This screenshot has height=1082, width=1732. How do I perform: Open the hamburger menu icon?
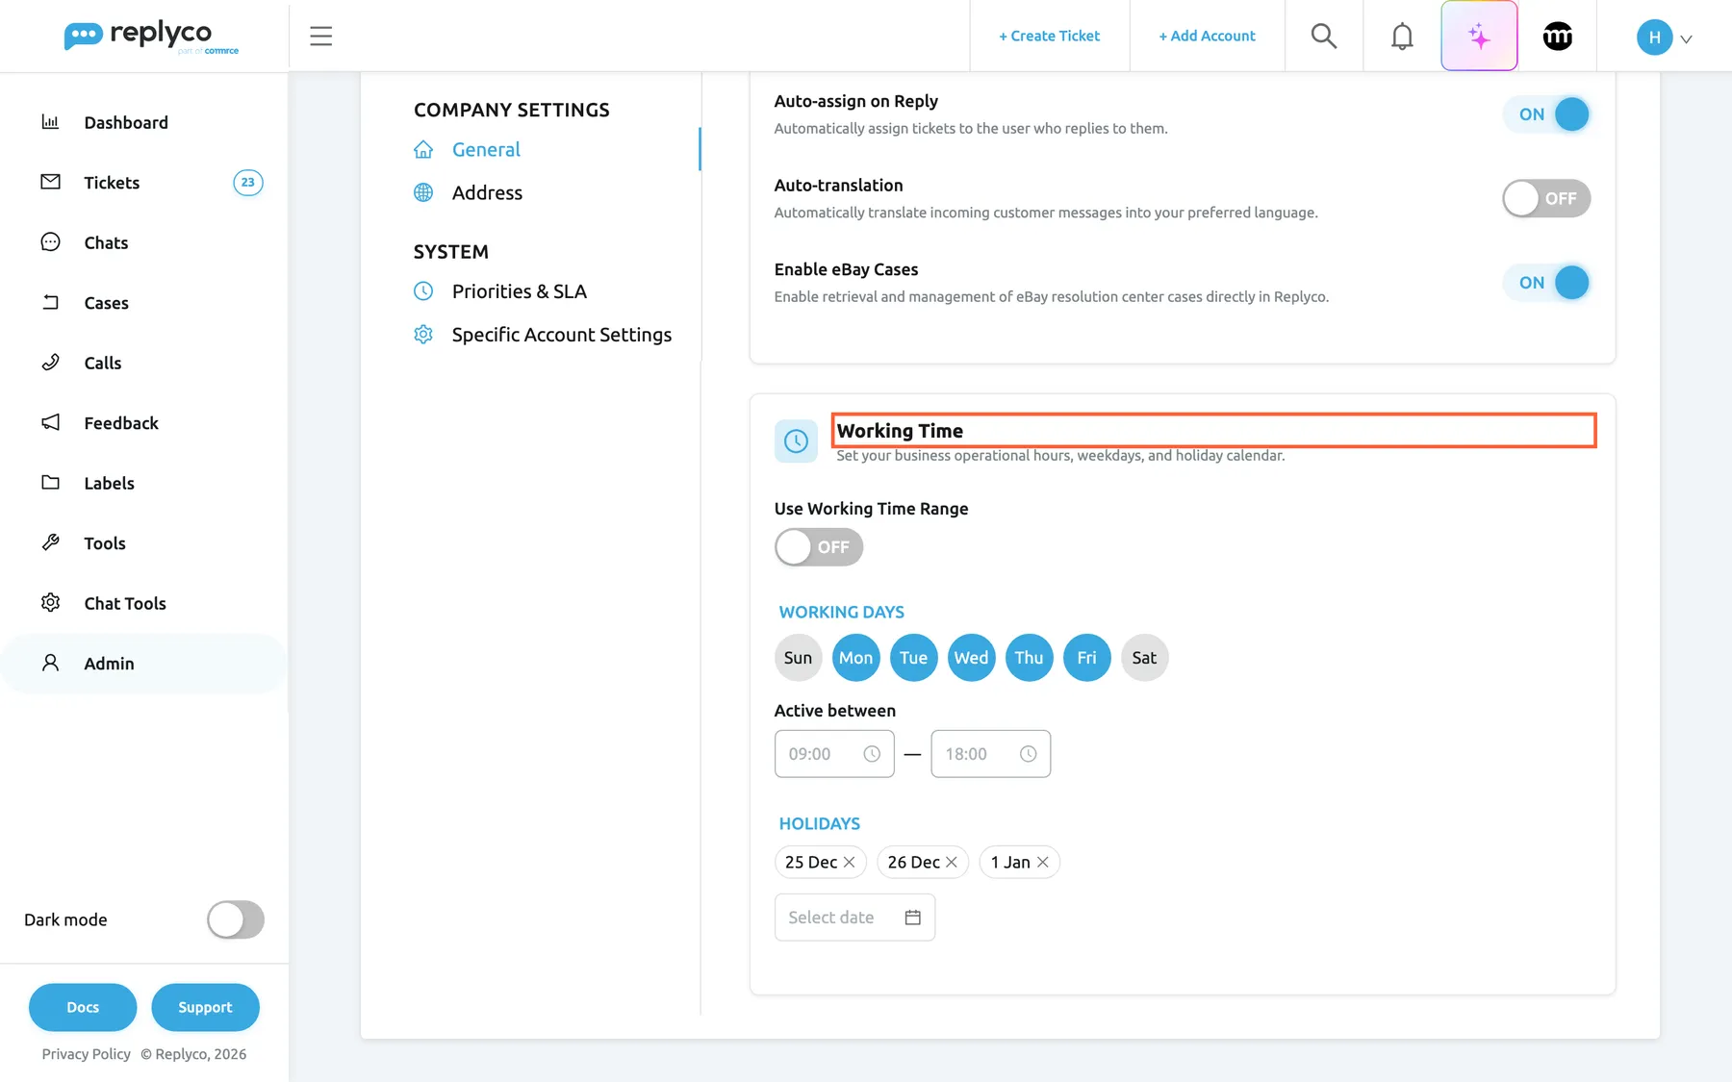tap(320, 37)
